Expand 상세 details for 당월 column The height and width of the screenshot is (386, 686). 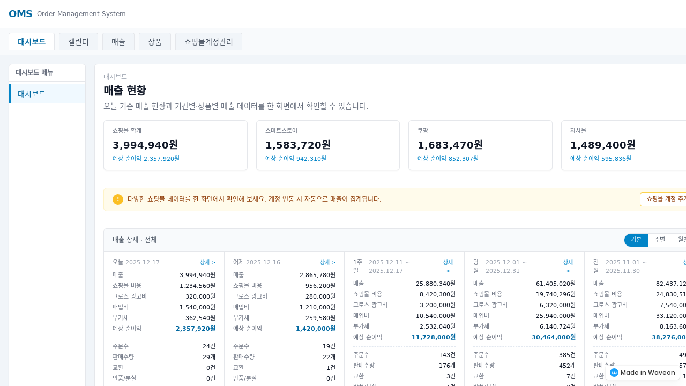(x=568, y=266)
